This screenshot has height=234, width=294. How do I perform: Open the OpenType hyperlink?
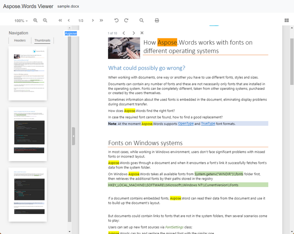coord(186,123)
